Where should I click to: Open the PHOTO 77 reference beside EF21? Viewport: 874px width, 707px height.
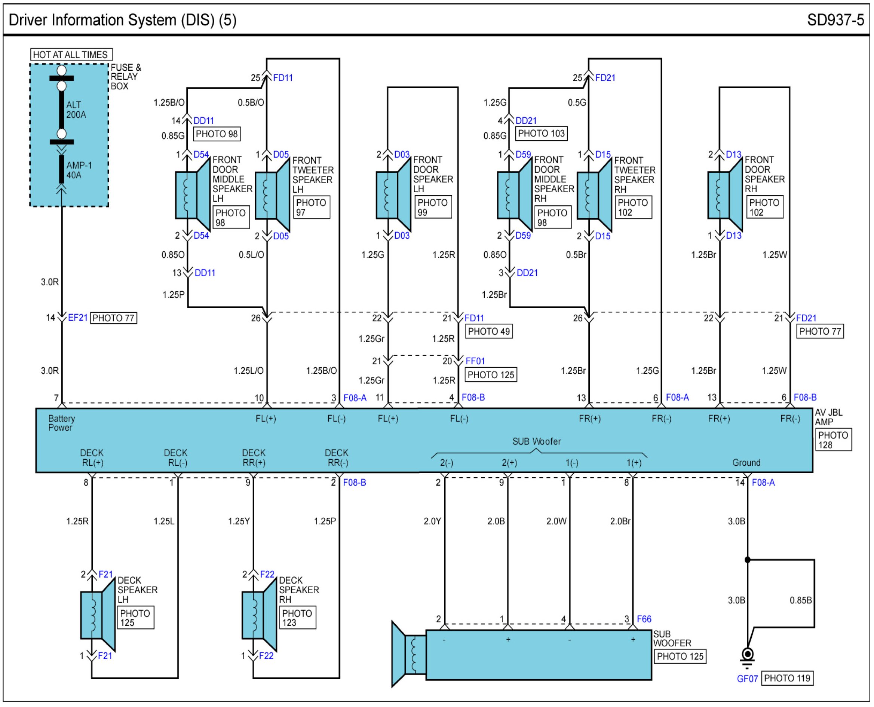pos(113,318)
